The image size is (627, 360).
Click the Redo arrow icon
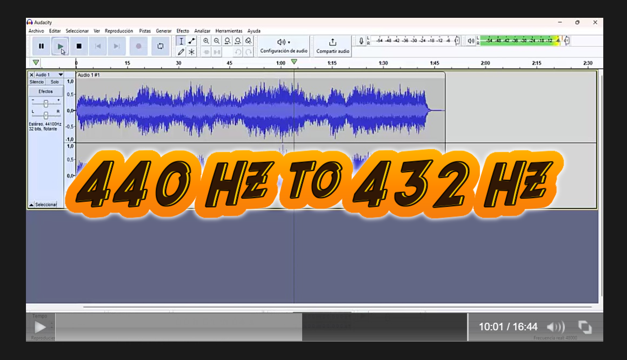[x=248, y=52]
